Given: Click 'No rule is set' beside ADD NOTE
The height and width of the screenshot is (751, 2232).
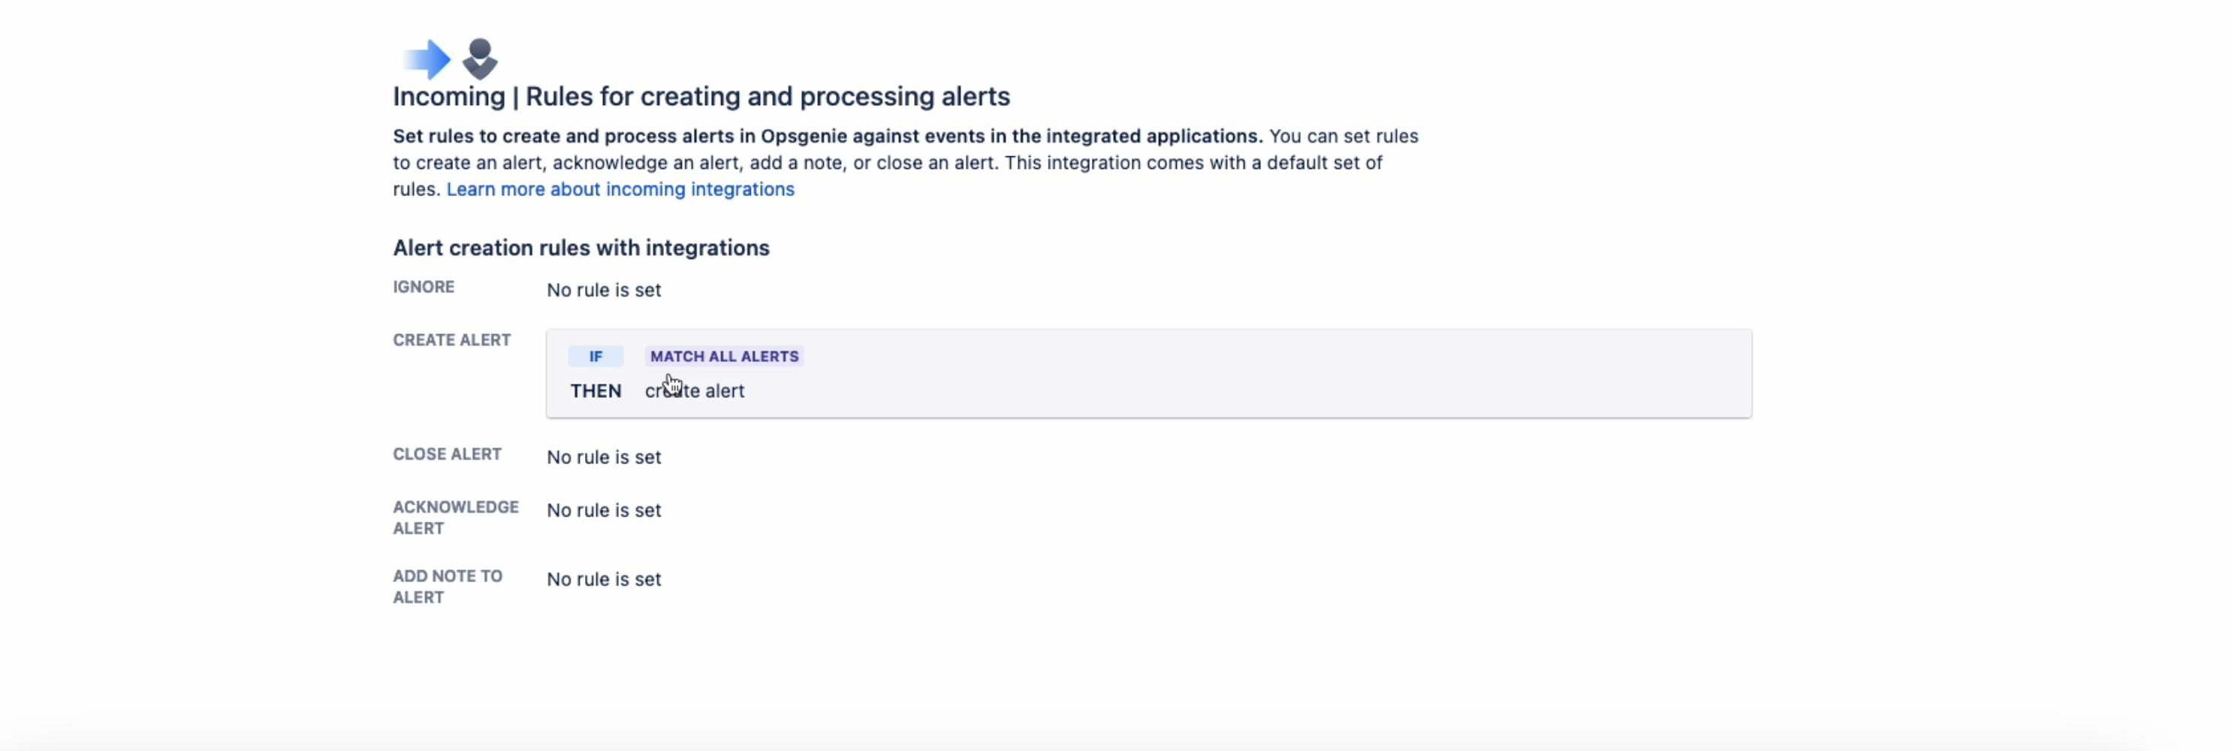Looking at the screenshot, I should (x=604, y=580).
